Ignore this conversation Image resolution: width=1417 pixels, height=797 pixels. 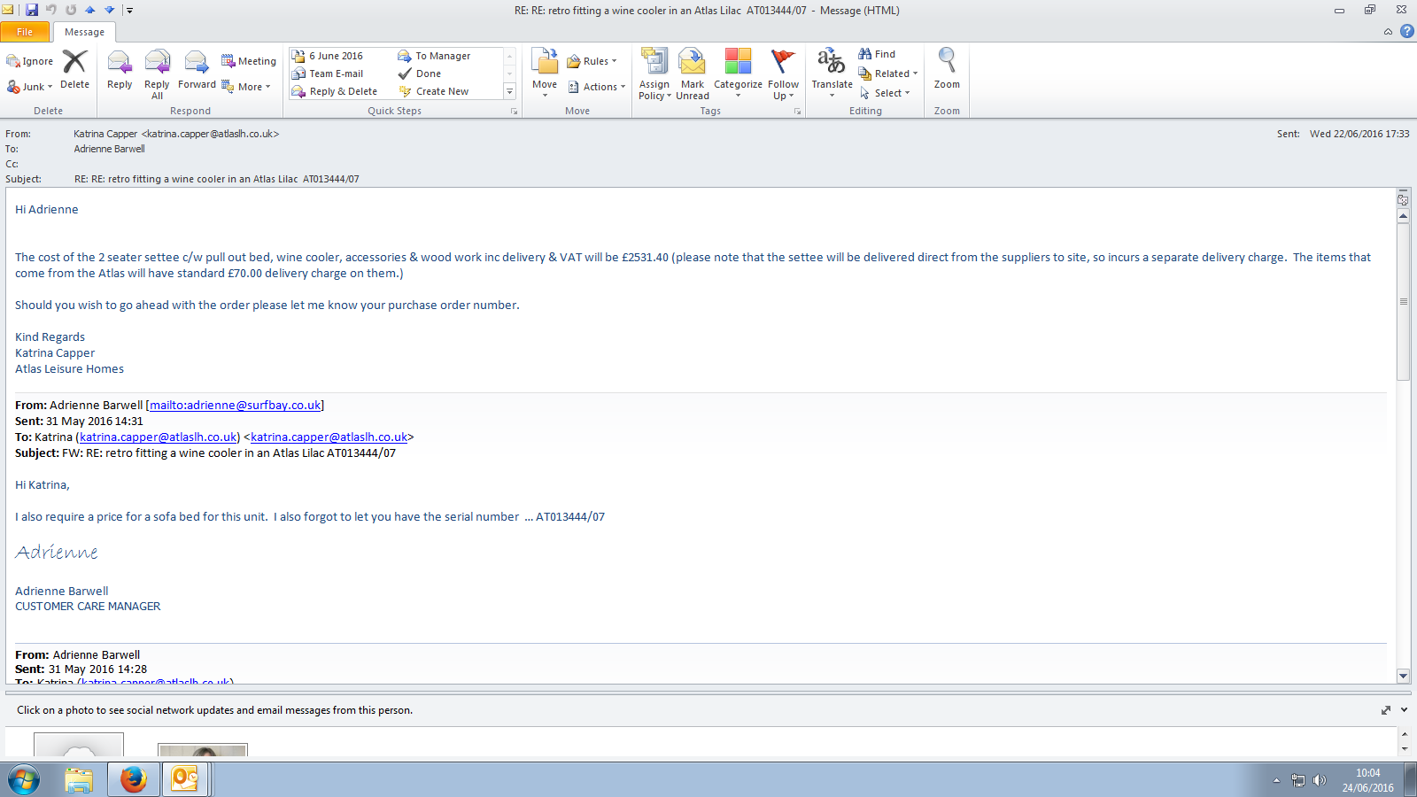[30, 61]
